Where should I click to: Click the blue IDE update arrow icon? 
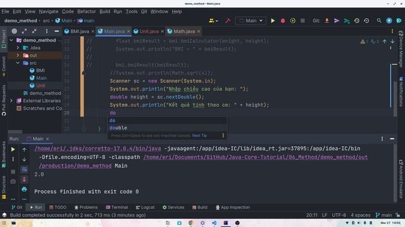pyautogui.click(x=389, y=21)
